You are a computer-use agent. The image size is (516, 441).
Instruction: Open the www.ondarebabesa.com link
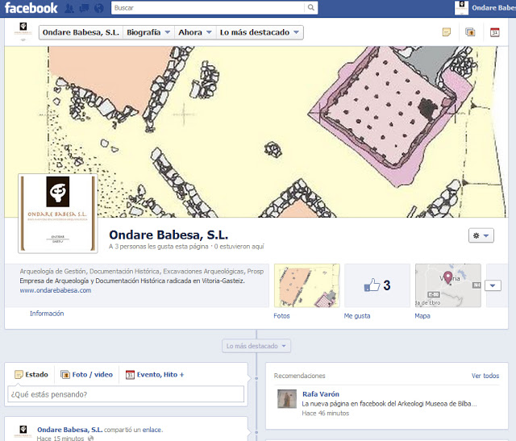coord(56,290)
